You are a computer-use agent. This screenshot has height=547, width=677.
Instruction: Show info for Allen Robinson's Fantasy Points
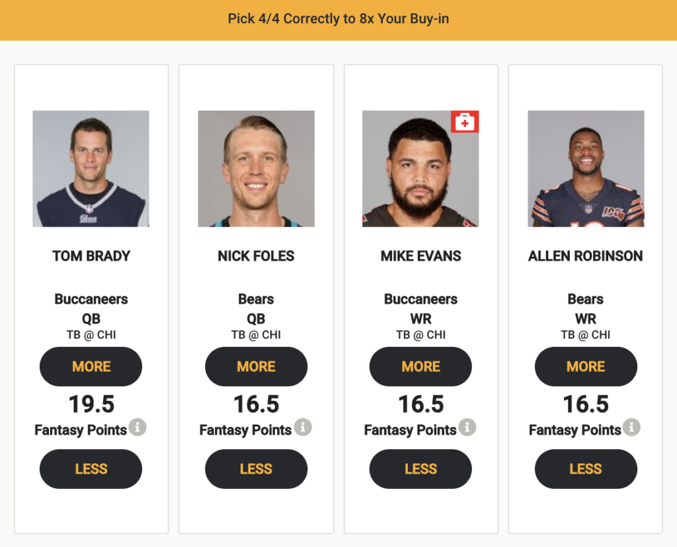pos(631,427)
